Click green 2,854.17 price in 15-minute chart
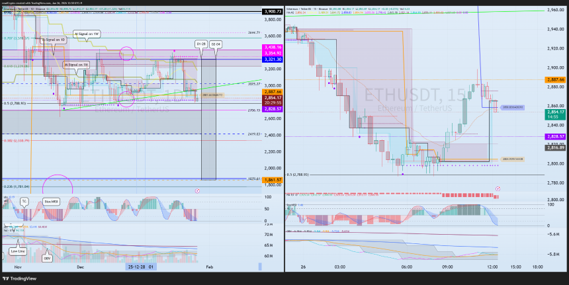The height and width of the screenshot is (285, 569). (x=555, y=112)
